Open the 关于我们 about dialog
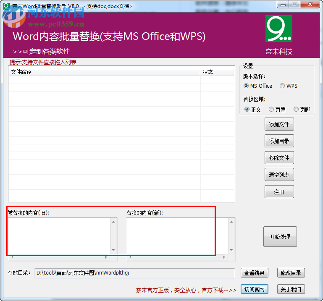Screen dimensions: 323x301 pyautogui.click(x=291, y=289)
